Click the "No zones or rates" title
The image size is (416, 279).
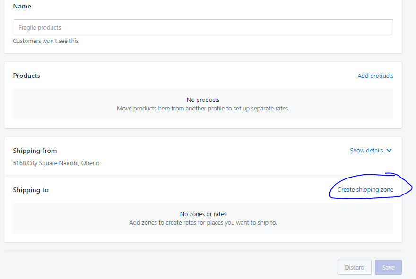[203, 214]
